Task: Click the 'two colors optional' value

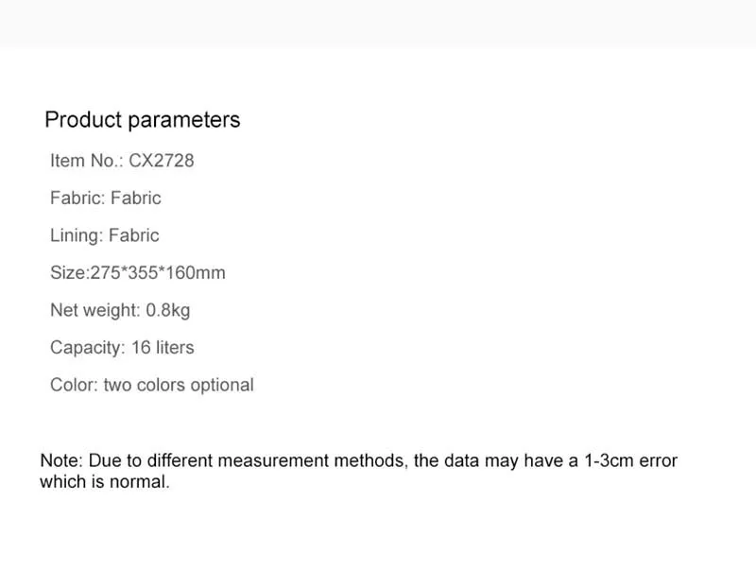Action: [179, 385]
